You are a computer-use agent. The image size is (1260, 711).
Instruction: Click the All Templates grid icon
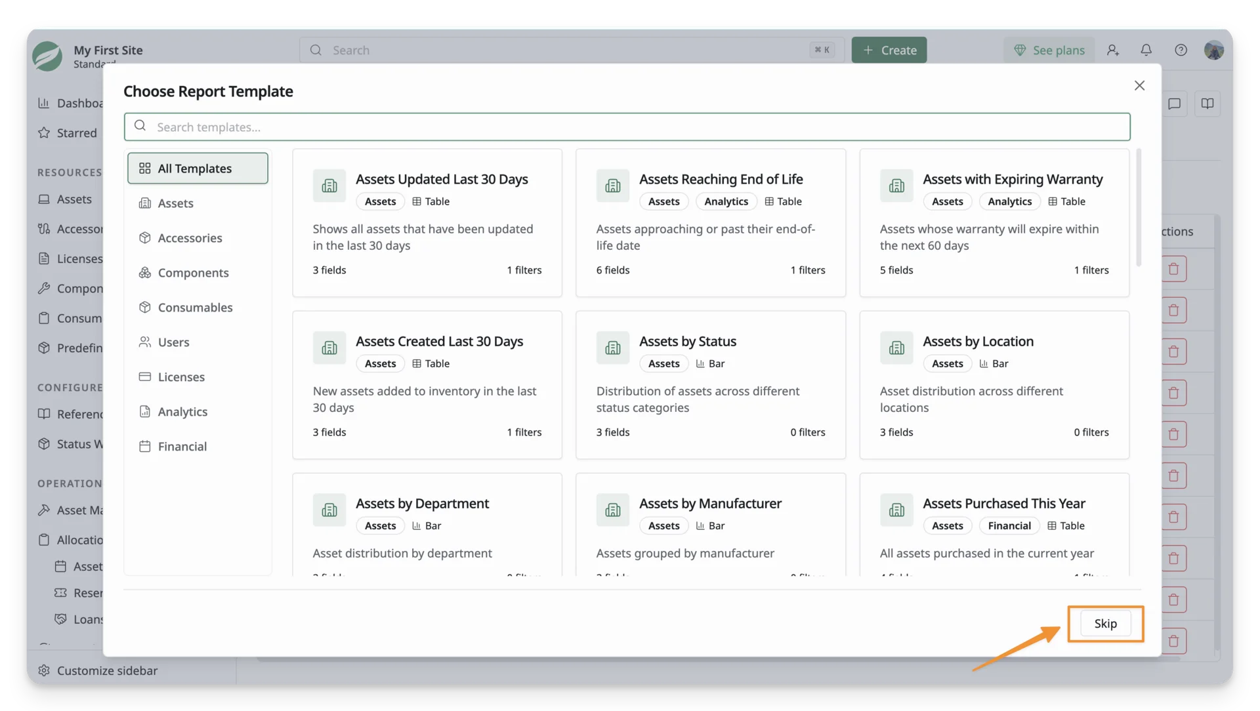click(x=145, y=168)
